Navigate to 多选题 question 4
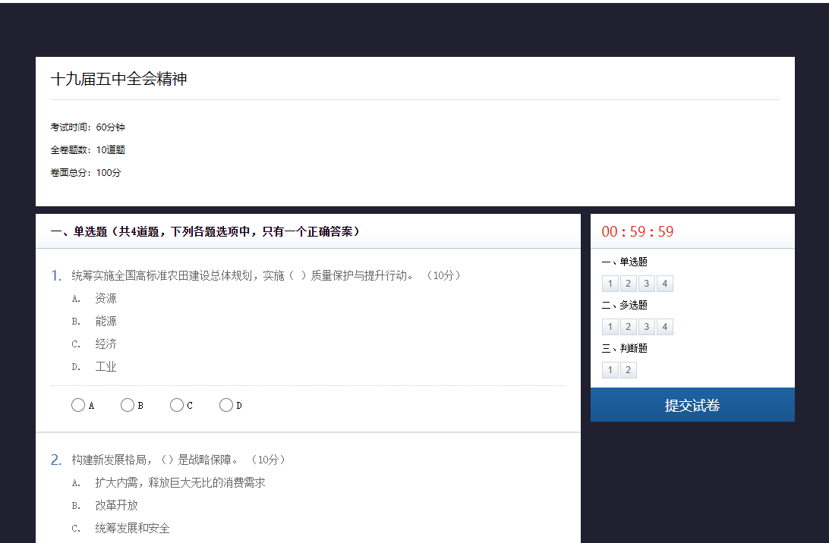This screenshot has height=543, width=829. click(665, 327)
